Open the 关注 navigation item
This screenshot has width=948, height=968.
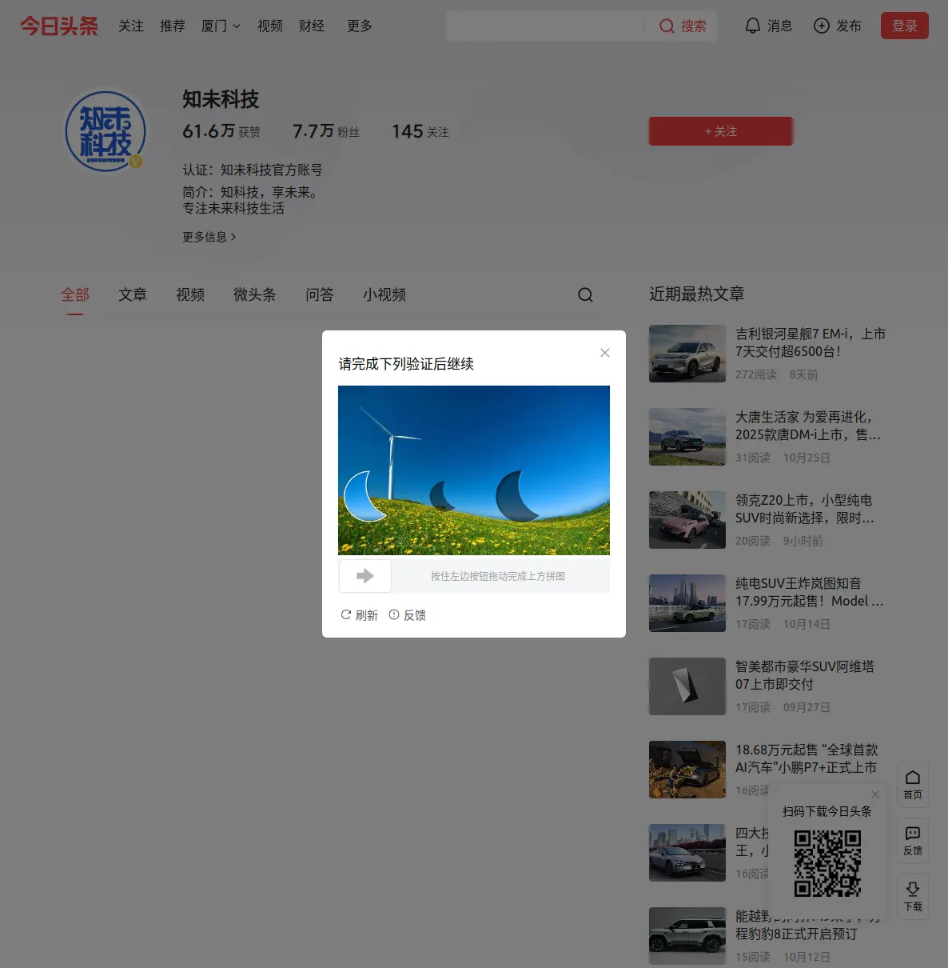[x=131, y=26]
